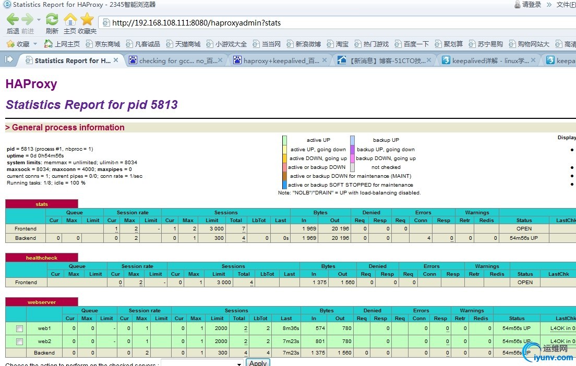The image size is (576, 366).
Task: Click the user avatar login icon
Action: (517, 4)
